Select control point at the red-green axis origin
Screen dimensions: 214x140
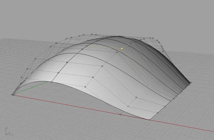12,94
